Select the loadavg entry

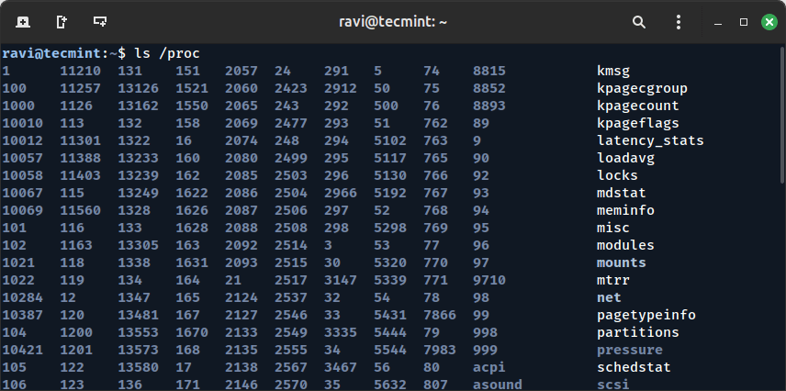pyautogui.click(x=625, y=159)
